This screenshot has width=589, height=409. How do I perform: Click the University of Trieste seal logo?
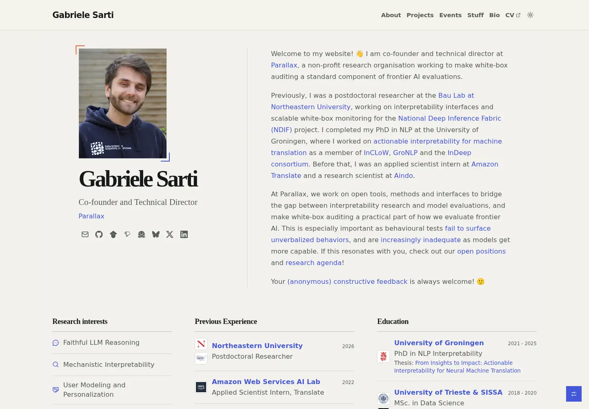point(383,398)
